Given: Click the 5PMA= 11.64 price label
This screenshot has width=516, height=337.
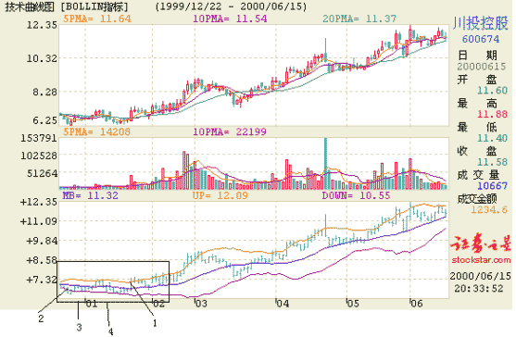Looking at the screenshot, I should [97, 19].
